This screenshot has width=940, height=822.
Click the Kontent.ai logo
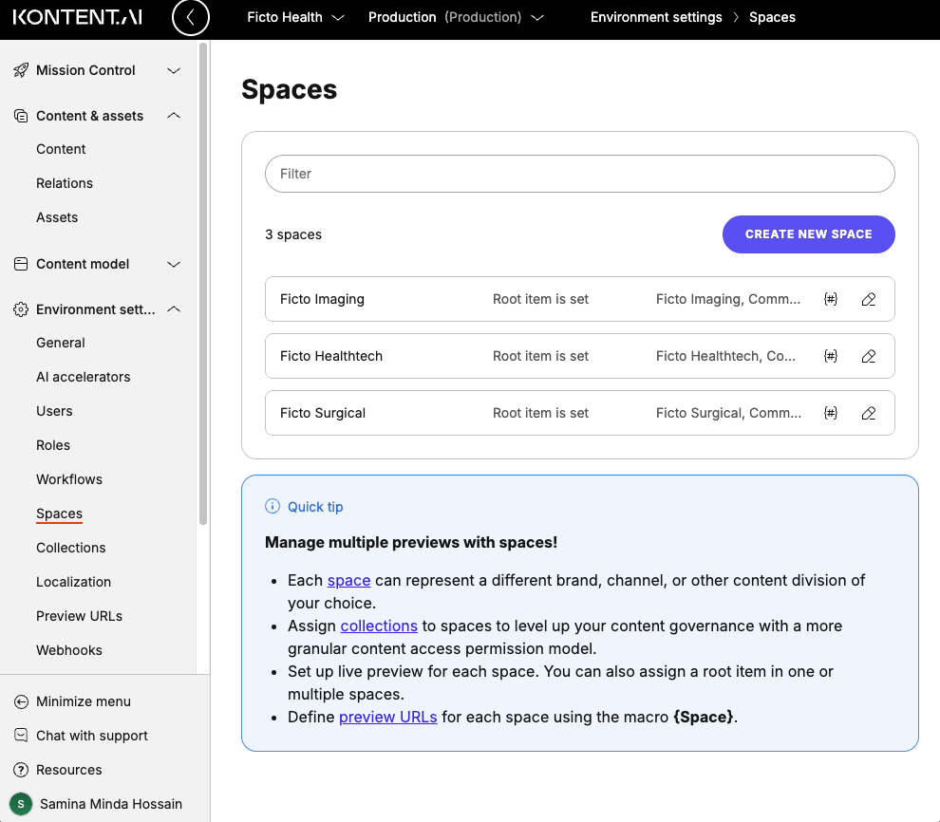click(x=76, y=16)
